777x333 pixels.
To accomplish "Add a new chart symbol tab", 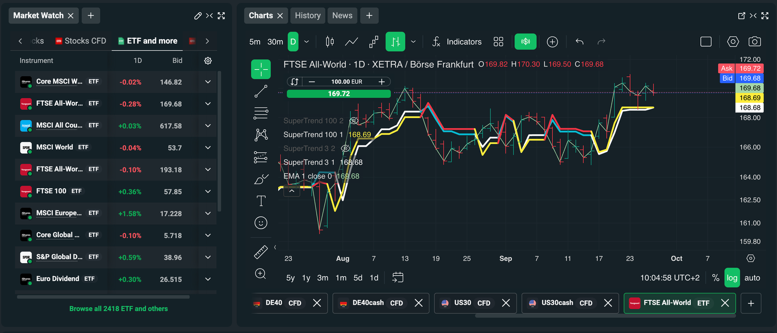I will (751, 303).
